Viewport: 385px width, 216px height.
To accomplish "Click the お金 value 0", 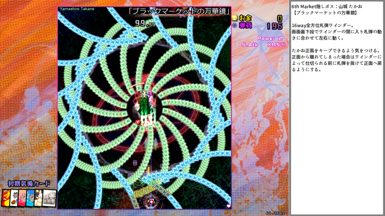I will click(x=280, y=18).
